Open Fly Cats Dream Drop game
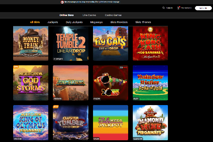 pyautogui.click(x=110, y=43)
